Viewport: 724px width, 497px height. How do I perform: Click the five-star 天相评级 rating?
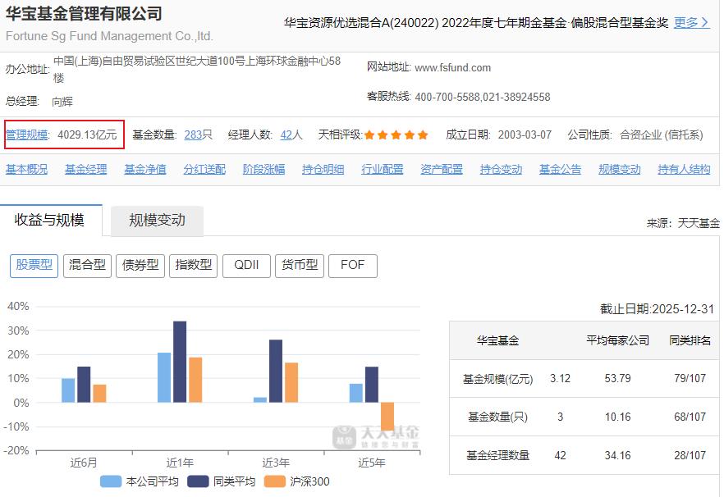[x=396, y=135]
